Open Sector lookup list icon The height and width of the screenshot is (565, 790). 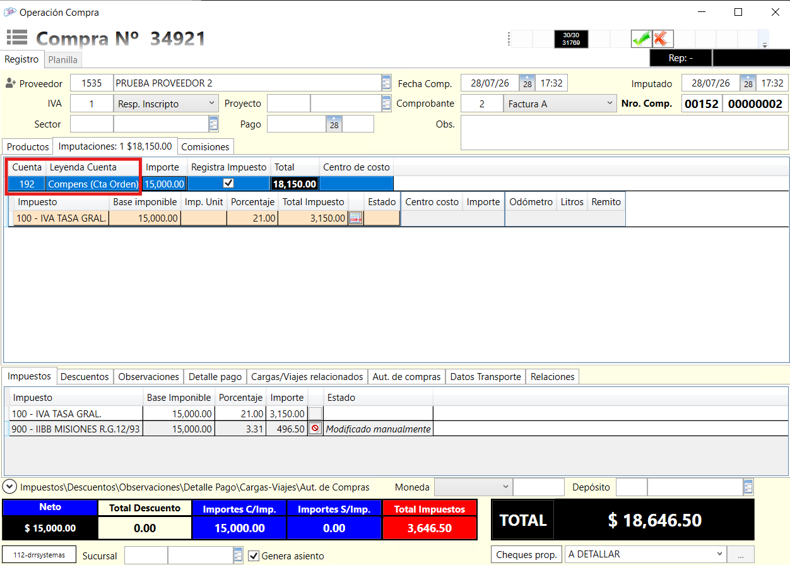tap(213, 124)
